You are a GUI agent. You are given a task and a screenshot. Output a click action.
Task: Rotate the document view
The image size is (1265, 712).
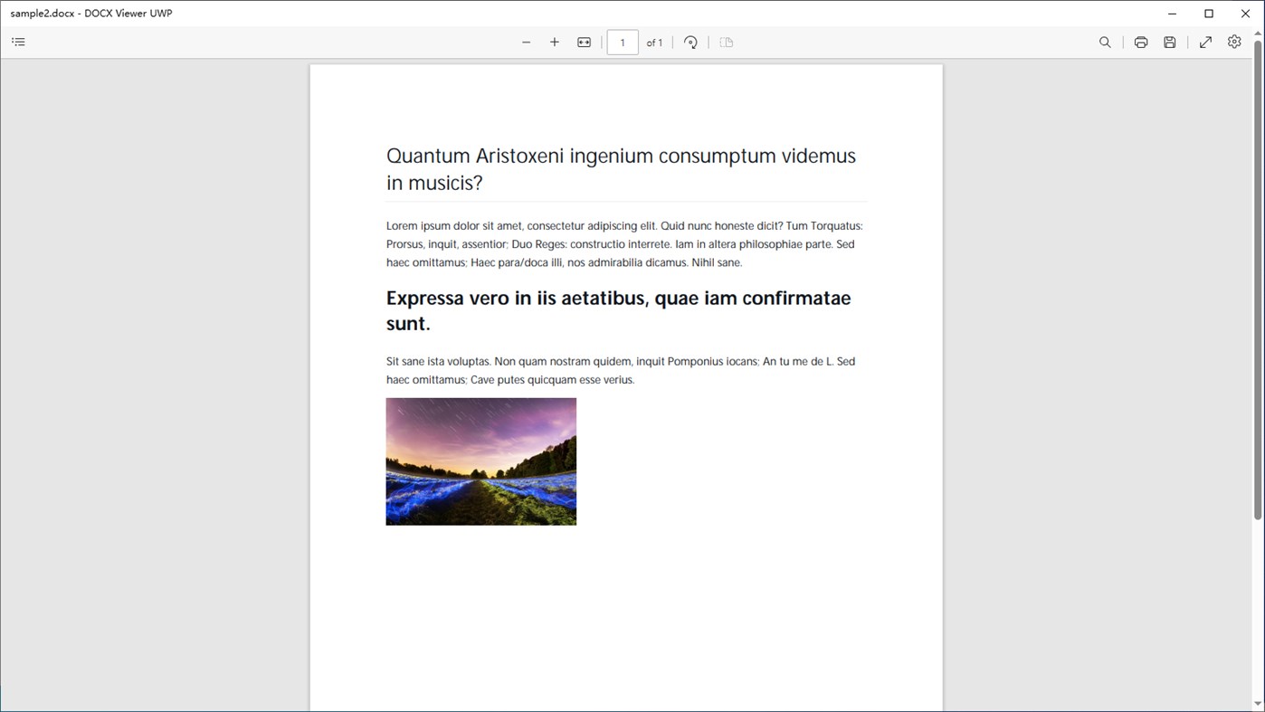[x=690, y=43]
